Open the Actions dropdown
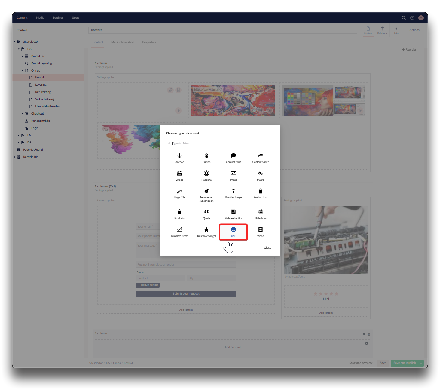 point(415,30)
